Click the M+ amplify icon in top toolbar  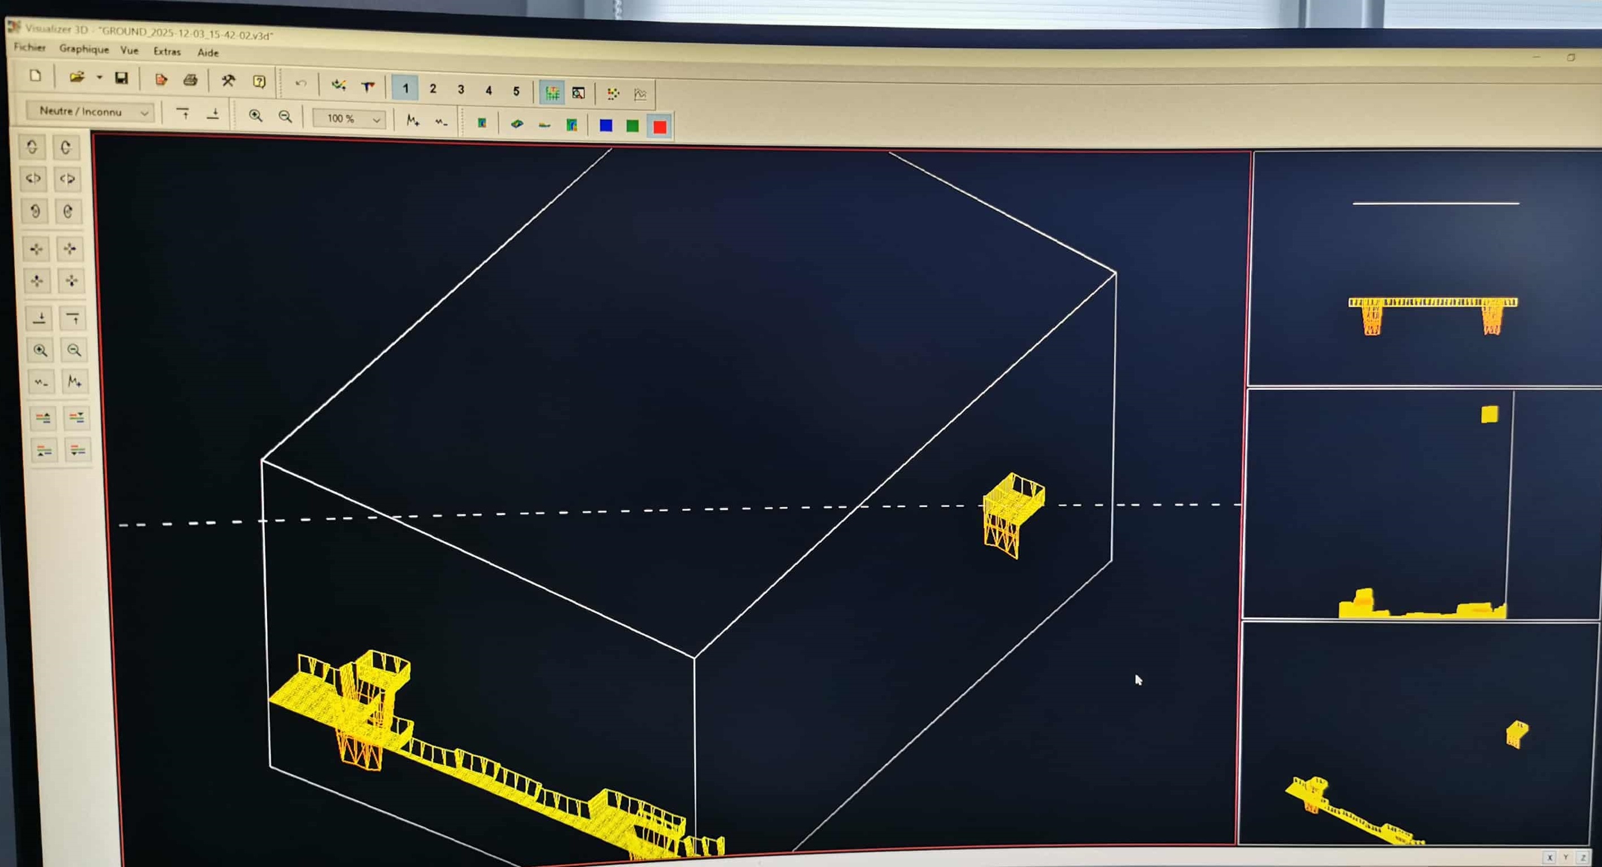pos(413,120)
